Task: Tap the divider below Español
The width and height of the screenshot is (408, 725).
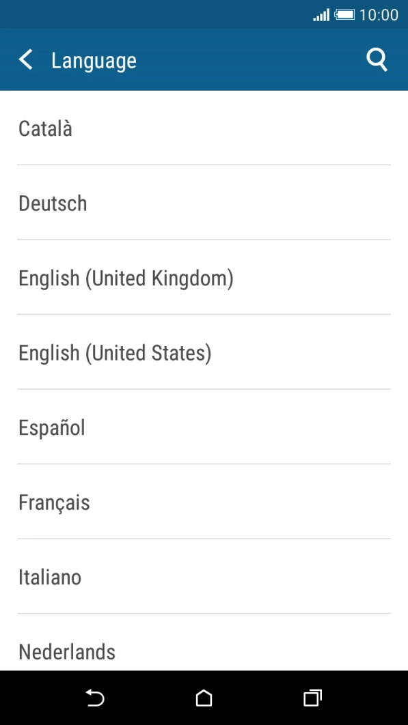Action: pyautogui.click(x=204, y=464)
